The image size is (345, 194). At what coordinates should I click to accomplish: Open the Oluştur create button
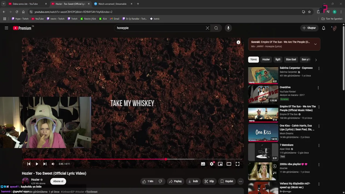(x=309, y=28)
